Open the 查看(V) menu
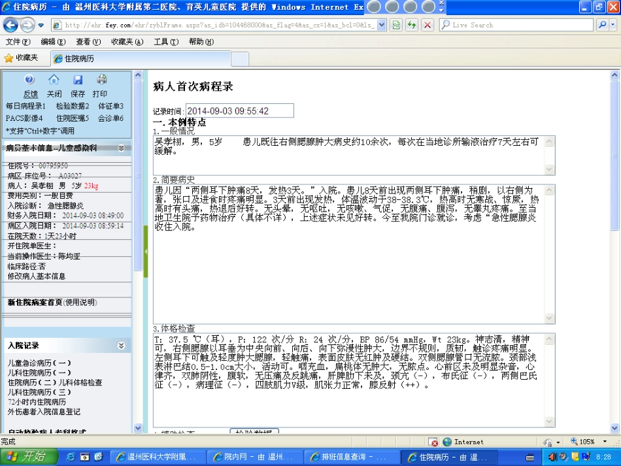Image resolution: width=621 pixels, height=466 pixels. (88, 42)
